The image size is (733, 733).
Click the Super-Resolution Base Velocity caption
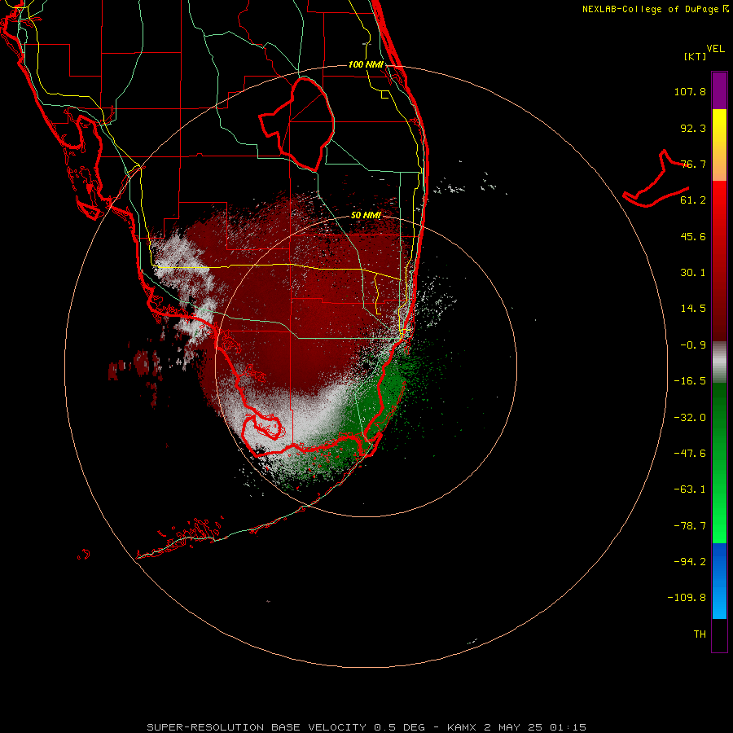pyautogui.click(x=366, y=727)
